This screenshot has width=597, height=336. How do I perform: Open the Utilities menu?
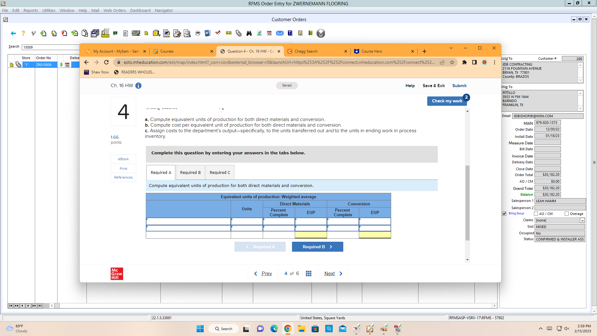pyautogui.click(x=49, y=10)
